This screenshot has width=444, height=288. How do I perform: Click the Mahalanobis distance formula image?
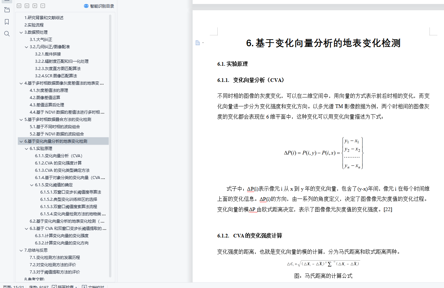pos(323,264)
